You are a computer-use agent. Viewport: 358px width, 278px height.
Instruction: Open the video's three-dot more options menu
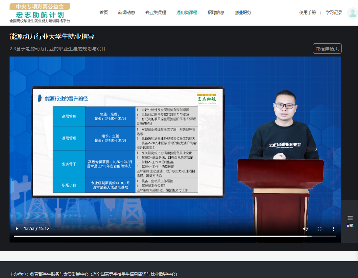pyautogui.click(x=333, y=229)
